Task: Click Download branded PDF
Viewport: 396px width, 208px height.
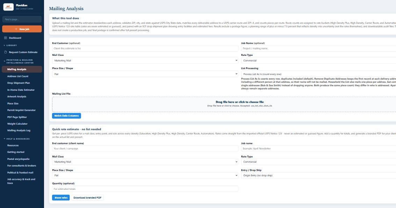Action: coord(87,198)
